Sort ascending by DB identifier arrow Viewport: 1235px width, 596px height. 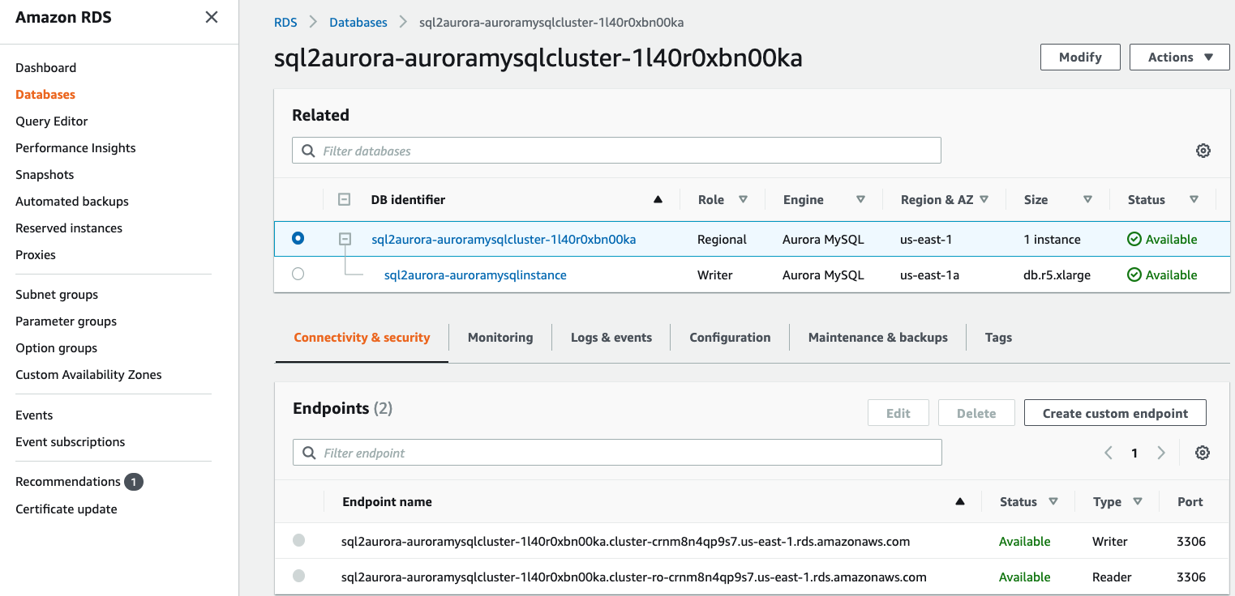click(658, 199)
